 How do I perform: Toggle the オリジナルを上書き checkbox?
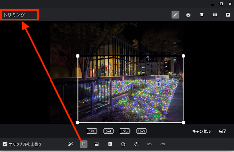pyautogui.click(x=5, y=144)
